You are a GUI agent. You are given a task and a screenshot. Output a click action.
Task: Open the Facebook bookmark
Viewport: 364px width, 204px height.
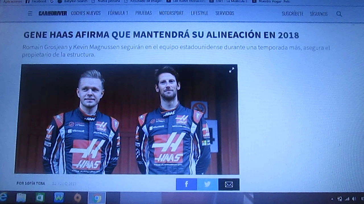[x=36, y=1]
